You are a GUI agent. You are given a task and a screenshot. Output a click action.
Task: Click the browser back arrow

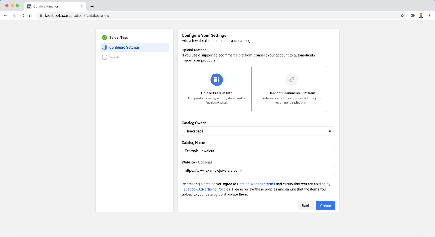click(x=6, y=15)
